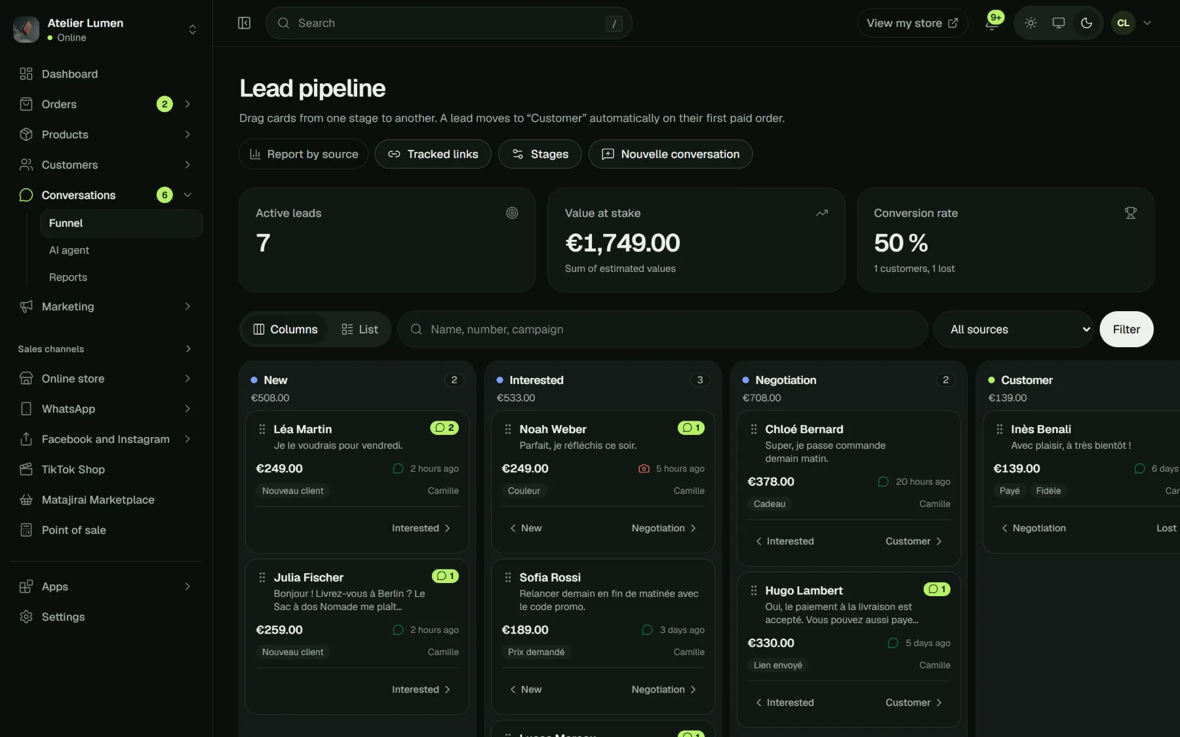Open the CL account avatar
Screen dimensions: 1180x737
[1123, 23]
